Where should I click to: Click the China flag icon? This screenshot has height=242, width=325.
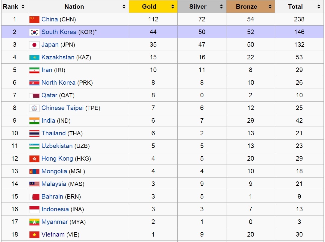coord(34,20)
